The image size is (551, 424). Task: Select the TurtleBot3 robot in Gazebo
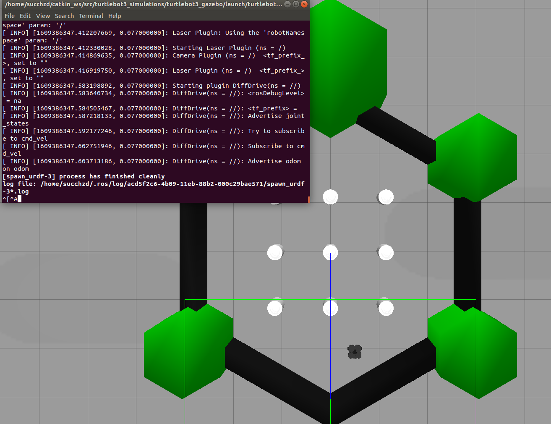355,352
